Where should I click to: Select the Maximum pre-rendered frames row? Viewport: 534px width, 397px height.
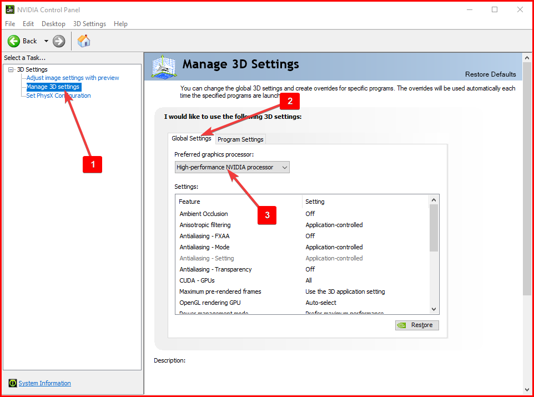click(x=302, y=292)
